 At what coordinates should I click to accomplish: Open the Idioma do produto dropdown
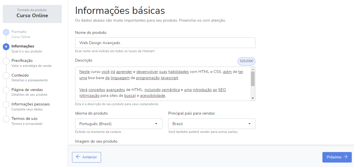[x=119, y=124]
